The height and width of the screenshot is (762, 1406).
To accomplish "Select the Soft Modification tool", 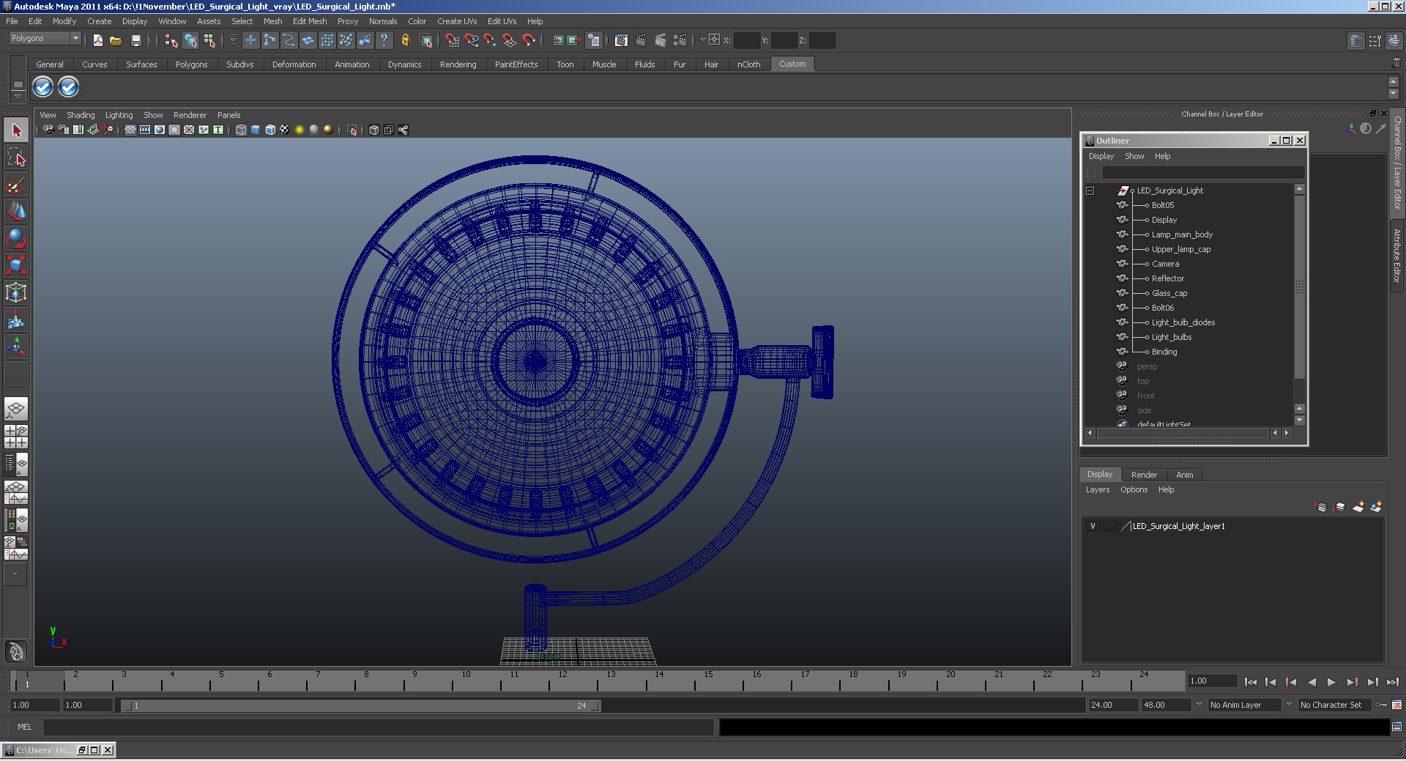I will (16, 320).
